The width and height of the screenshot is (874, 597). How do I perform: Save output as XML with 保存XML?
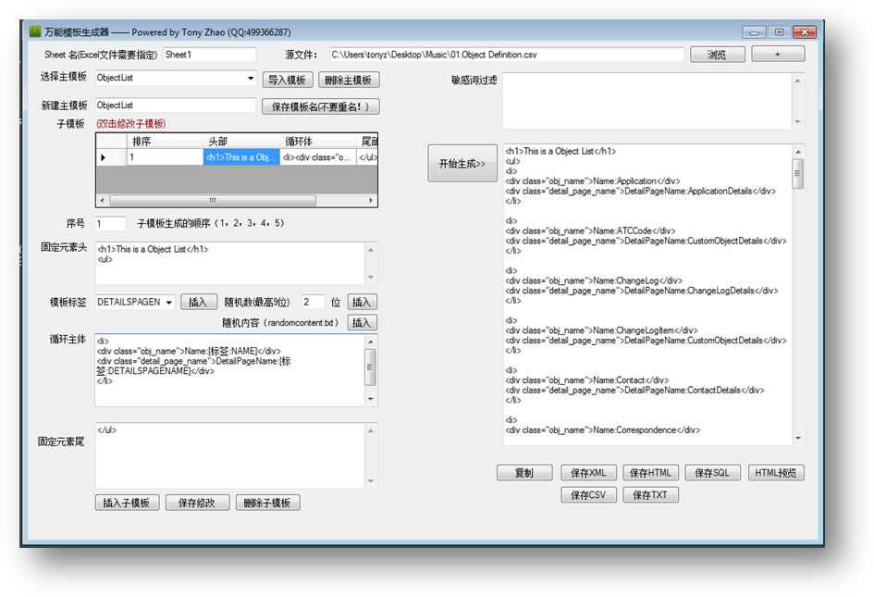click(589, 472)
